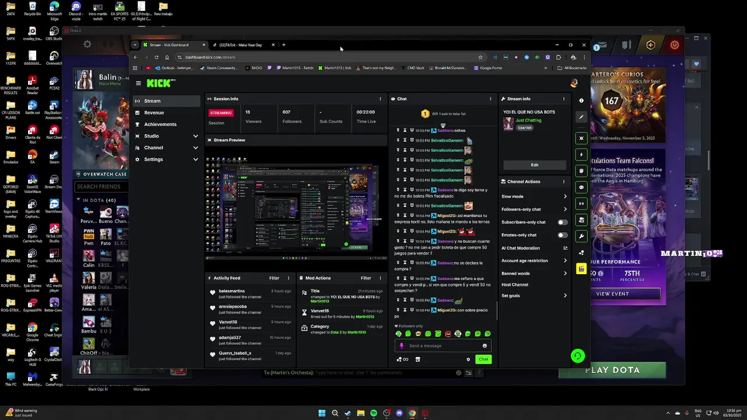Image resolution: width=747 pixels, height=420 pixels.
Task: Click the power icon in Dota 2 window
Action: tap(675, 45)
